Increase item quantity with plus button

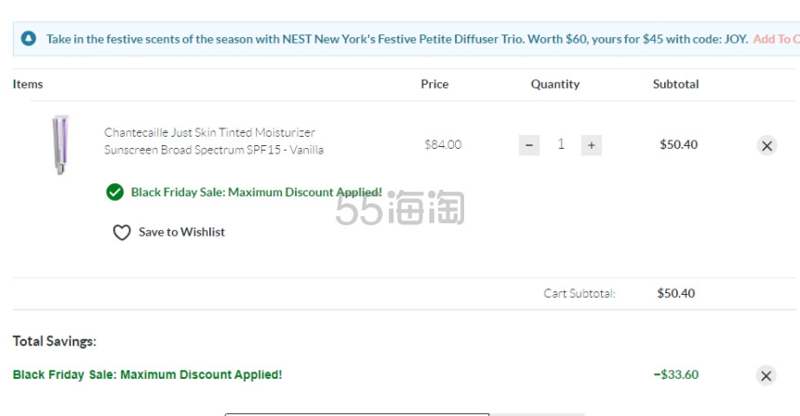(592, 145)
